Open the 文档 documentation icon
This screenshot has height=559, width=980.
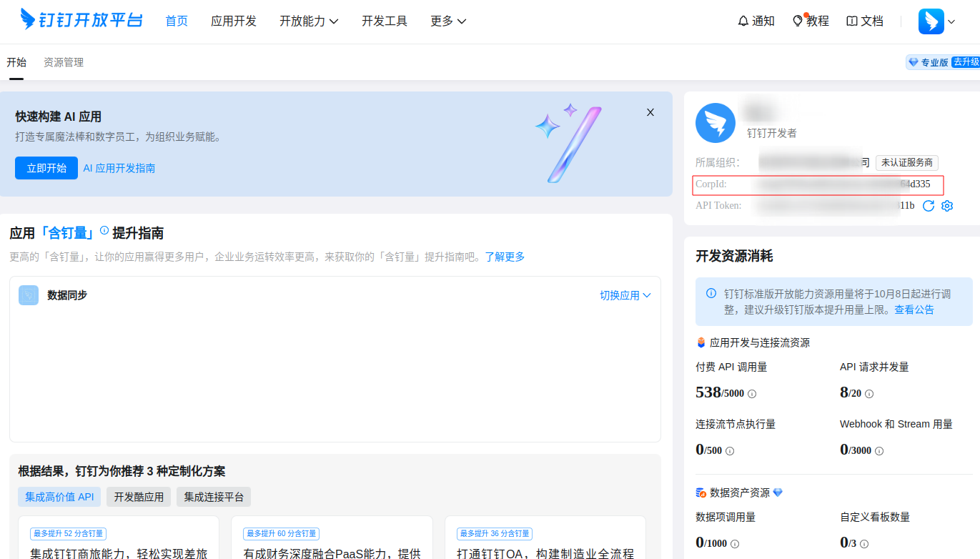(851, 21)
